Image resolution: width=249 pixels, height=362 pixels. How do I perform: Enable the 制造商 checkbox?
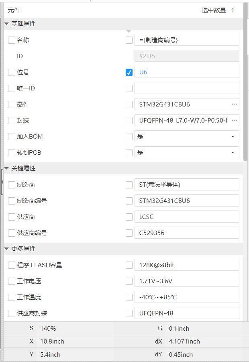pyautogui.click(x=12, y=185)
